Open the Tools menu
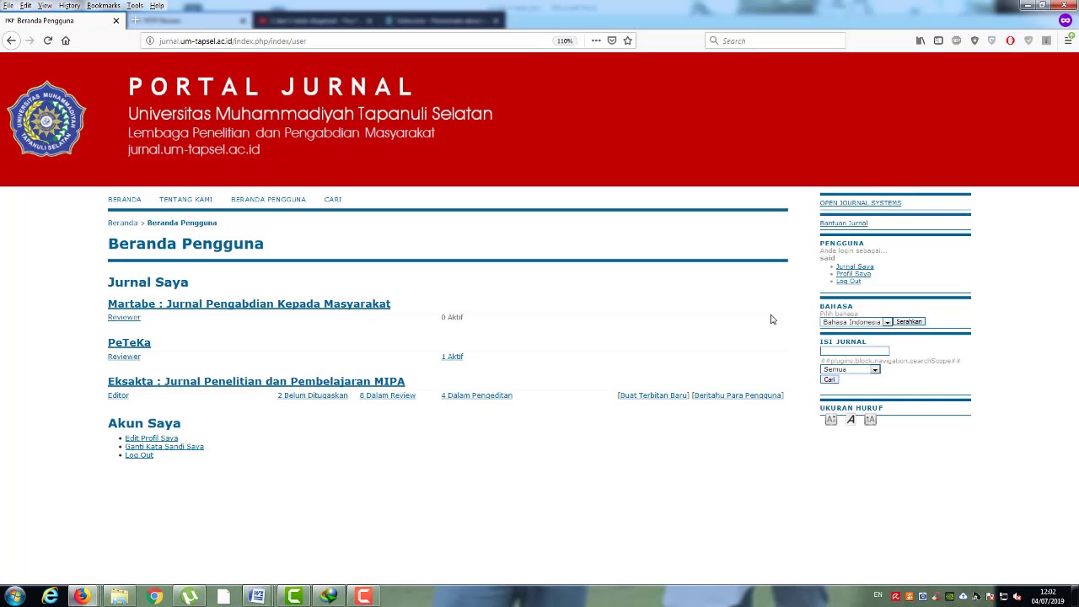The width and height of the screenshot is (1079, 607). click(135, 5)
